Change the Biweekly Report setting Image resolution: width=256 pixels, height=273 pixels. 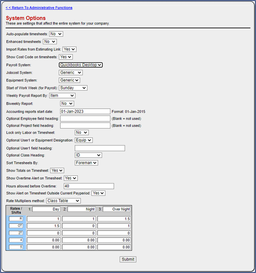[x=67, y=103]
